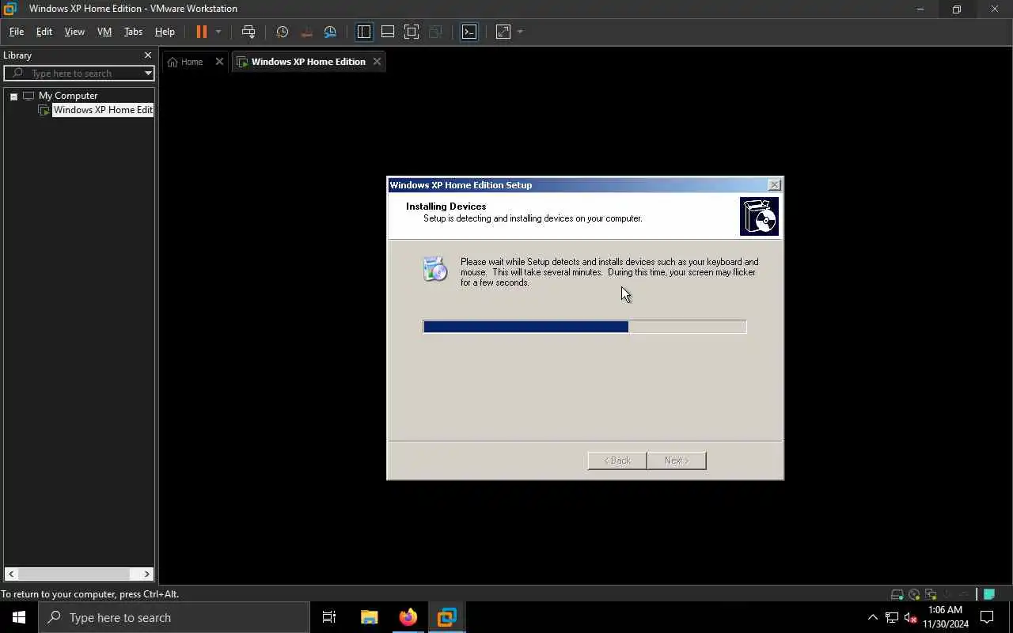Close the Home tab

(219, 62)
